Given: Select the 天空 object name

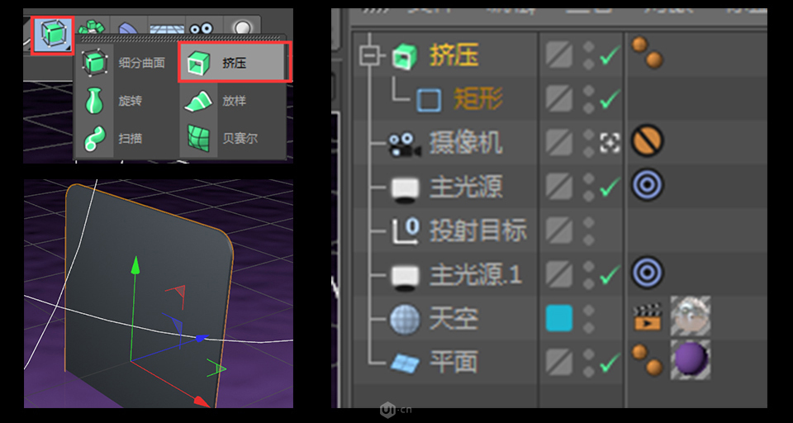Looking at the screenshot, I should point(453,319).
